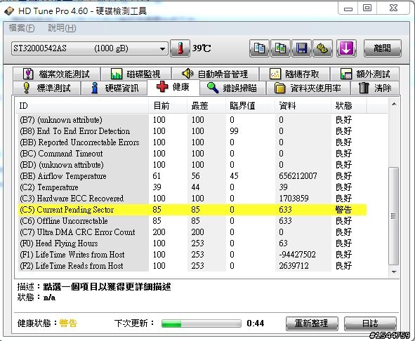Click the vertical scrollbar thumb

pos(394,215)
